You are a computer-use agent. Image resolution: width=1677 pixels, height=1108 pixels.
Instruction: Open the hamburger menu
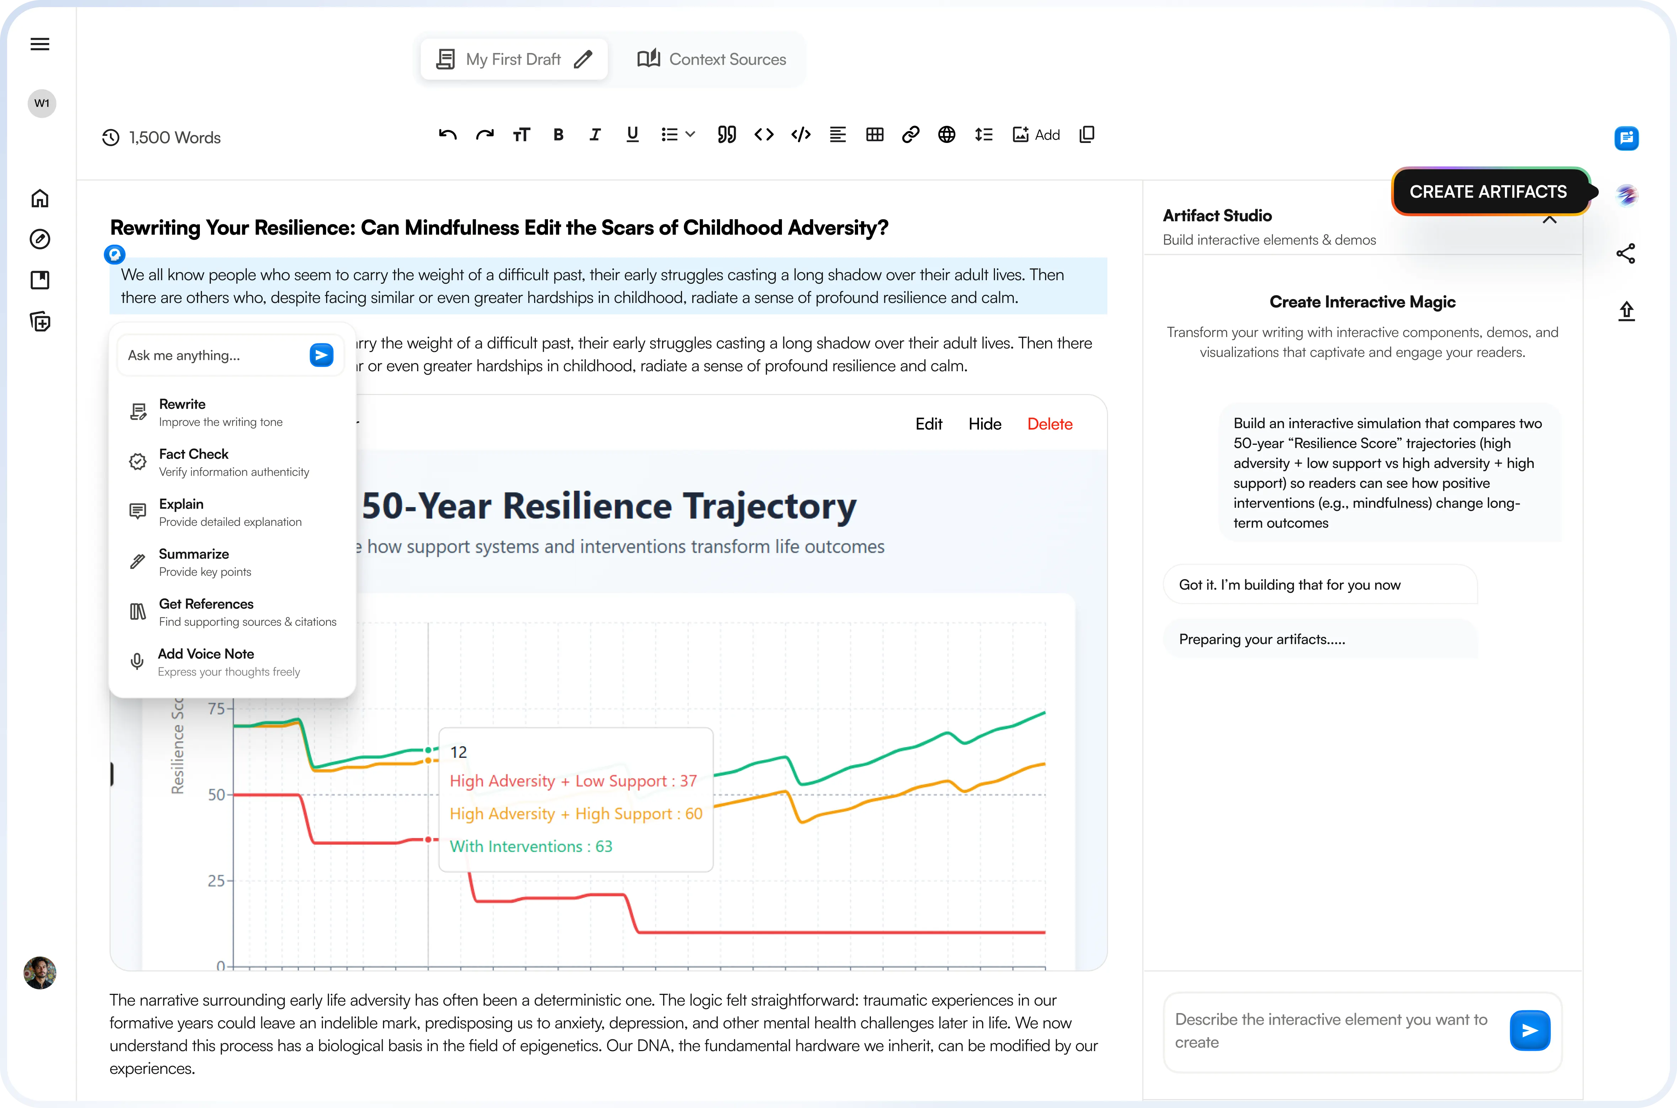[40, 44]
